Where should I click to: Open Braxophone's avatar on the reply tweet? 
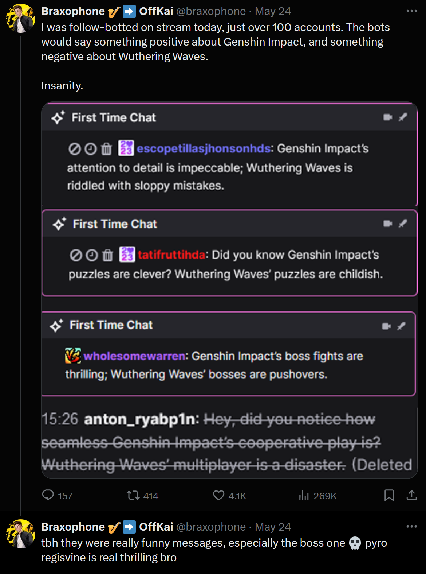21,534
